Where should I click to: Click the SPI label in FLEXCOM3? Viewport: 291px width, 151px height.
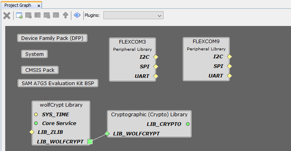click(145, 67)
